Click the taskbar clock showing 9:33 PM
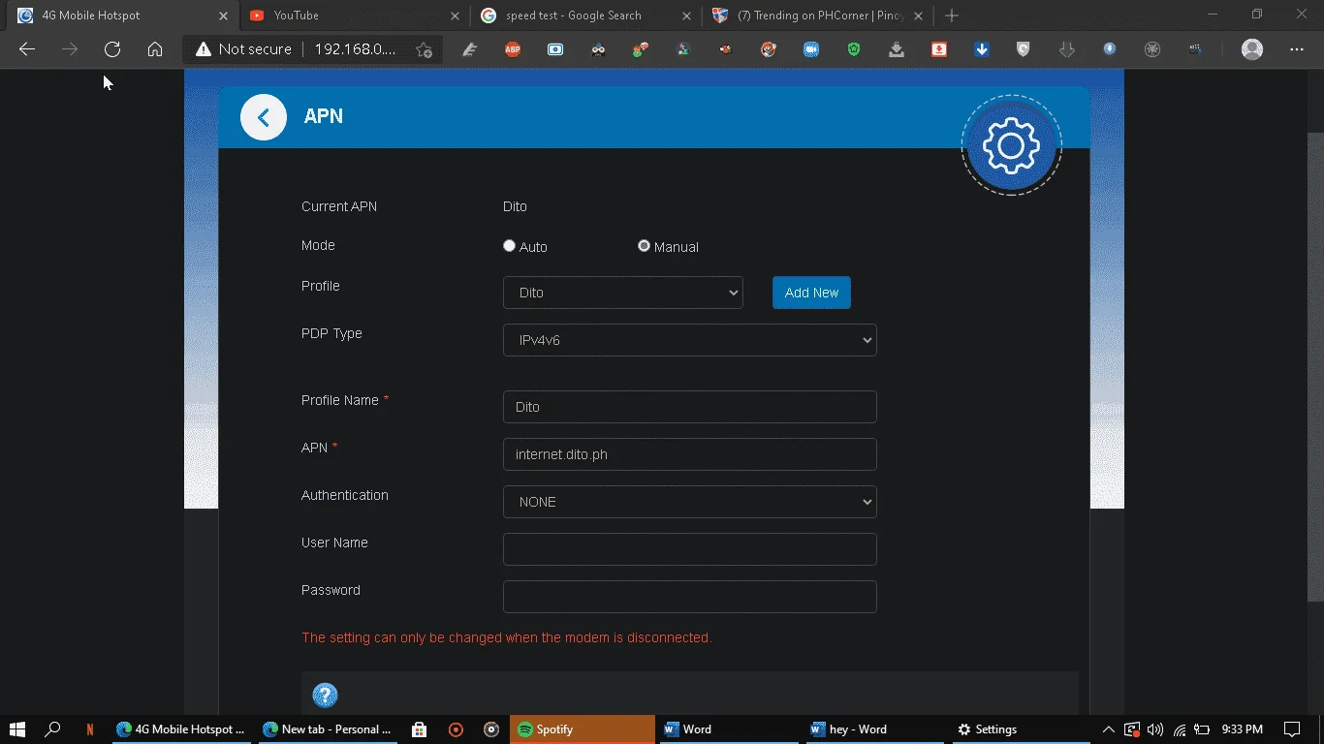Viewport: 1324px width, 744px height. point(1243,729)
